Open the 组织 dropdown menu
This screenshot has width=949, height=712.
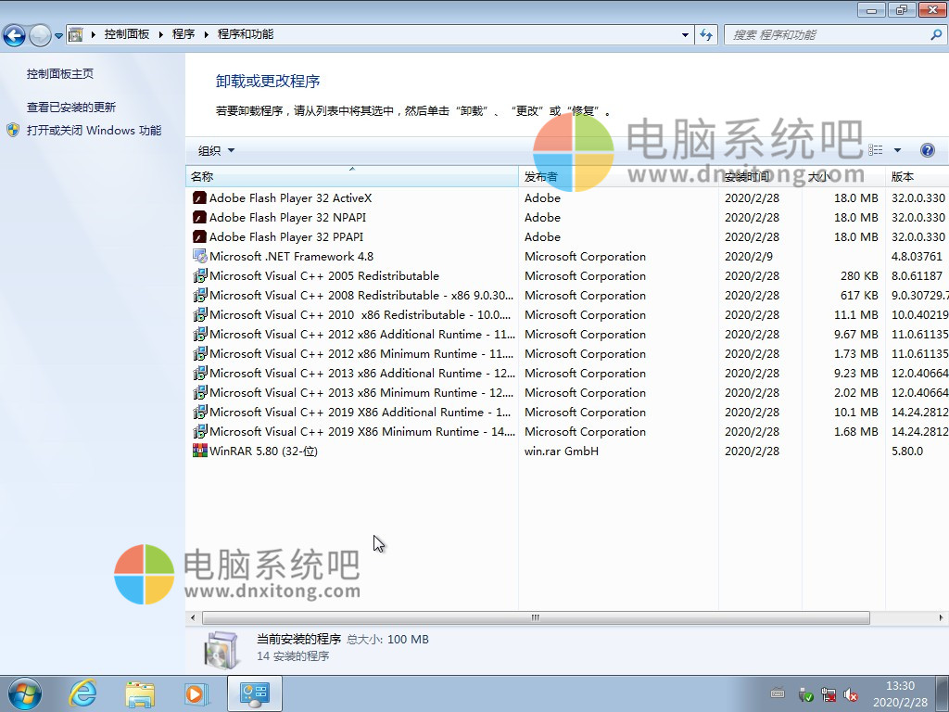216,151
